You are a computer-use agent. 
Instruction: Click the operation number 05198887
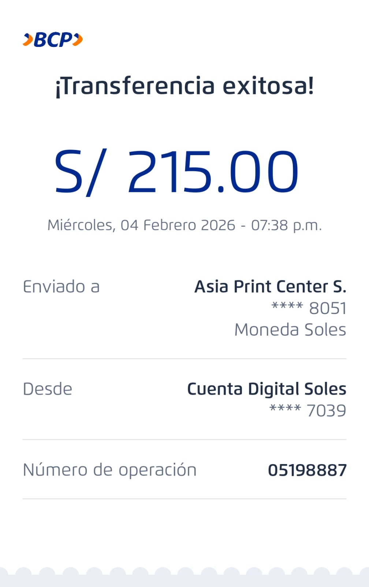[x=307, y=470]
